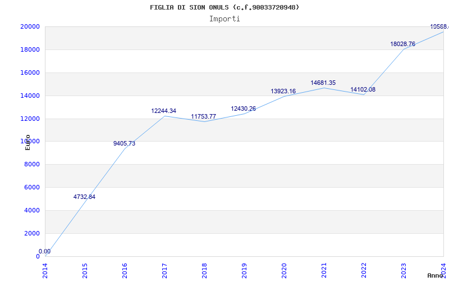Viewport: 449px width, 281px height.
Task: Click the 14102.08 data label
Action: coord(363,90)
